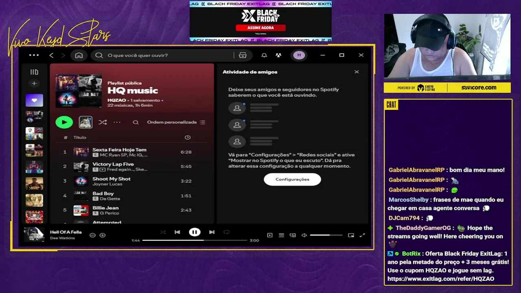
Task: Maximize the Spotify window
Action: (342, 55)
